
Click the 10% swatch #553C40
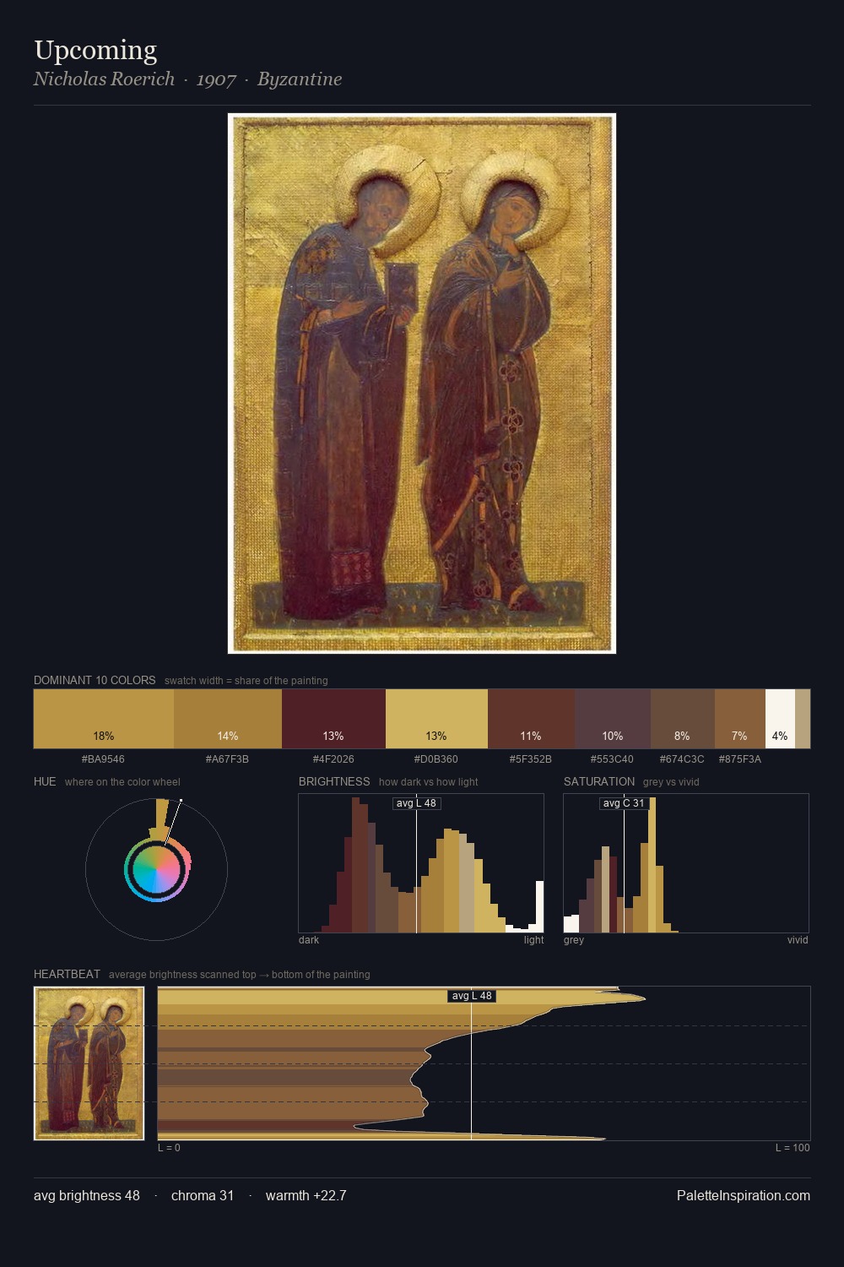(613, 719)
